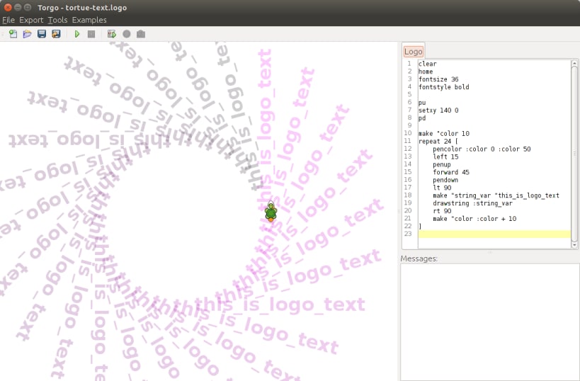Click the 'pencolor :color 0 :color 50' line
Image resolution: width=580 pixels, height=381 pixels.
point(482,149)
